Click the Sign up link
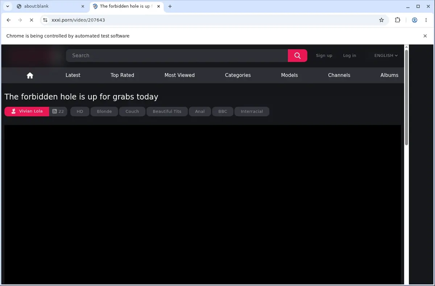The image size is (435, 286). (x=324, y=55)
